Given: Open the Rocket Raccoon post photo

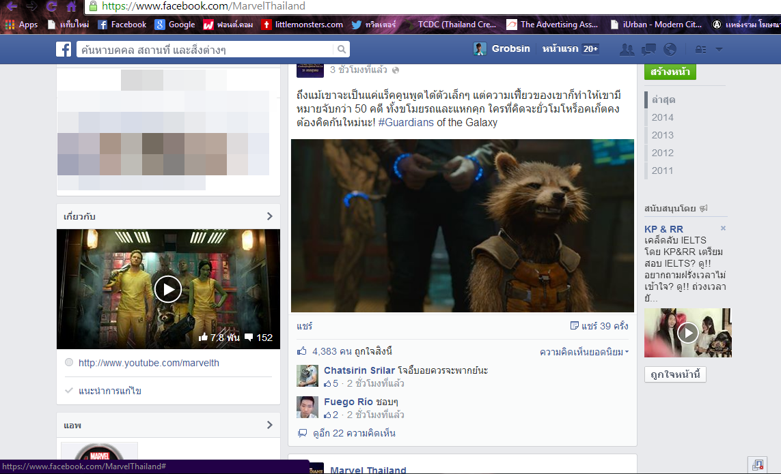Looking at the screenshot, I should point(462,226).
